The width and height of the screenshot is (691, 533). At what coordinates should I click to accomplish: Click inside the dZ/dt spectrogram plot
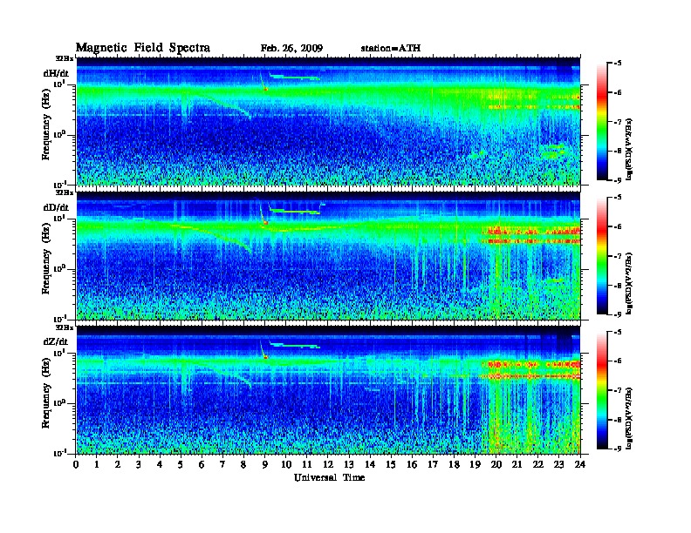[x=328, y=390]
